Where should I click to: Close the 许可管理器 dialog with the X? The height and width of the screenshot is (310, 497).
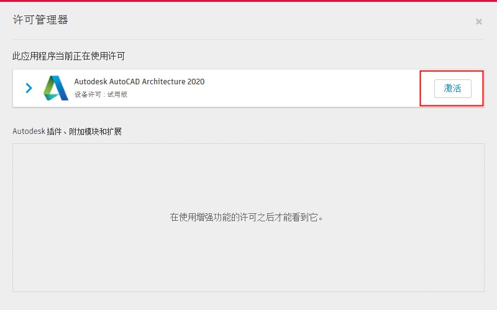[x=478, y=22]
